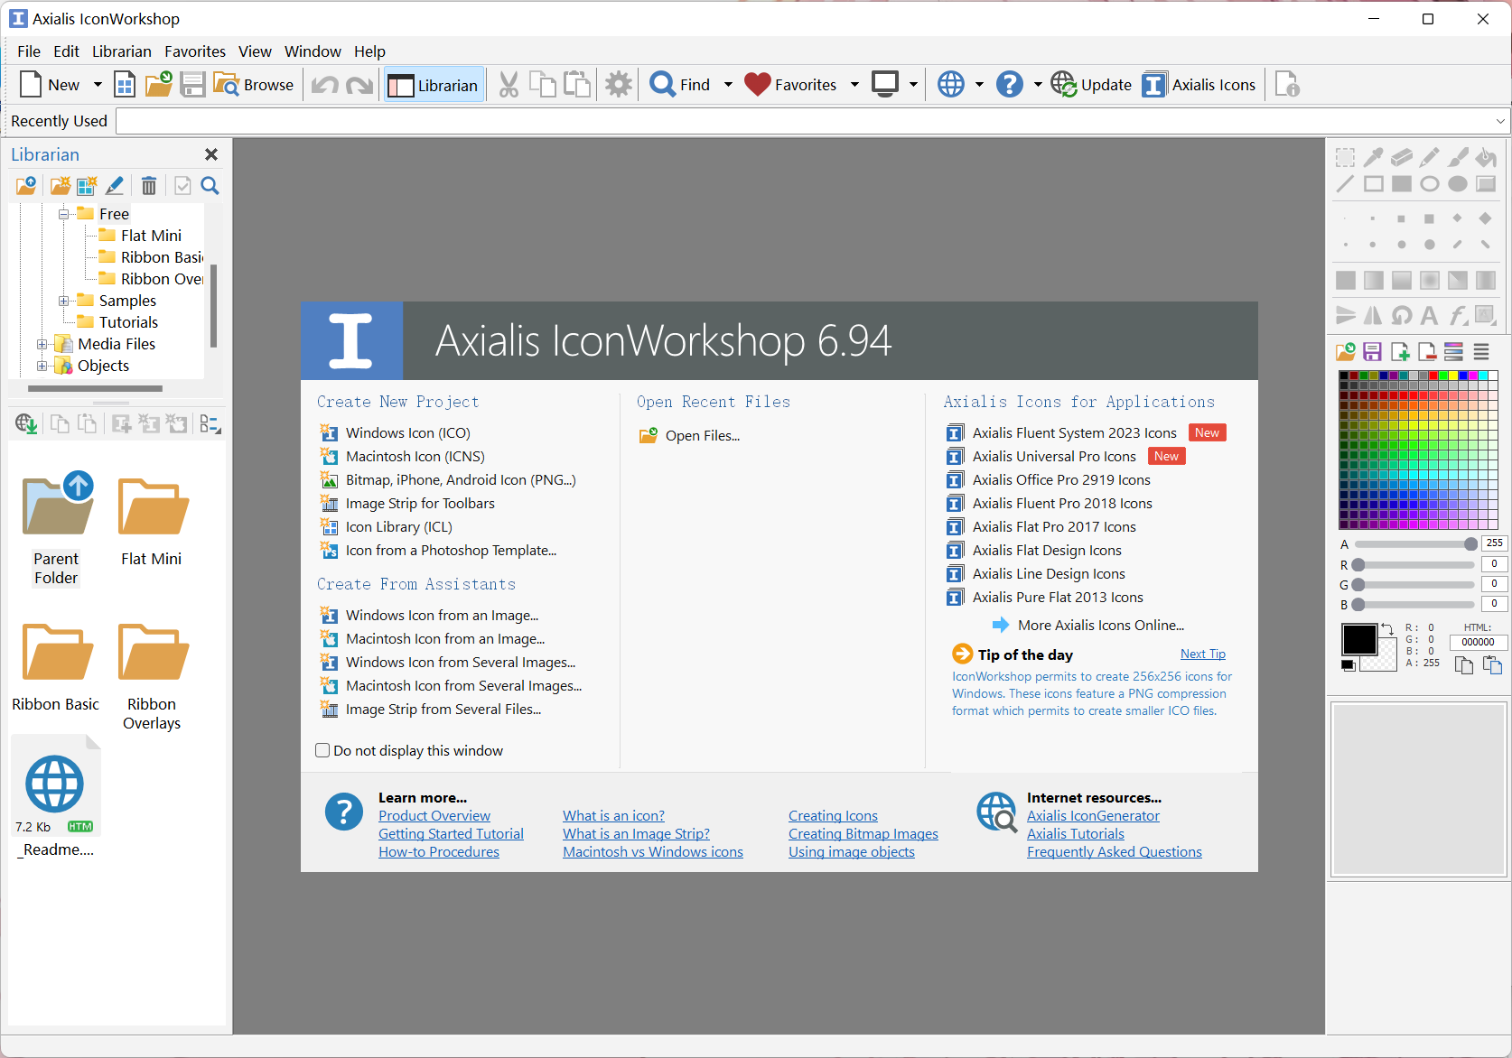This screenshot has height=1058, width=1512.
Task: Expand the Media Files tree node
Action: [x=42, y=344]
